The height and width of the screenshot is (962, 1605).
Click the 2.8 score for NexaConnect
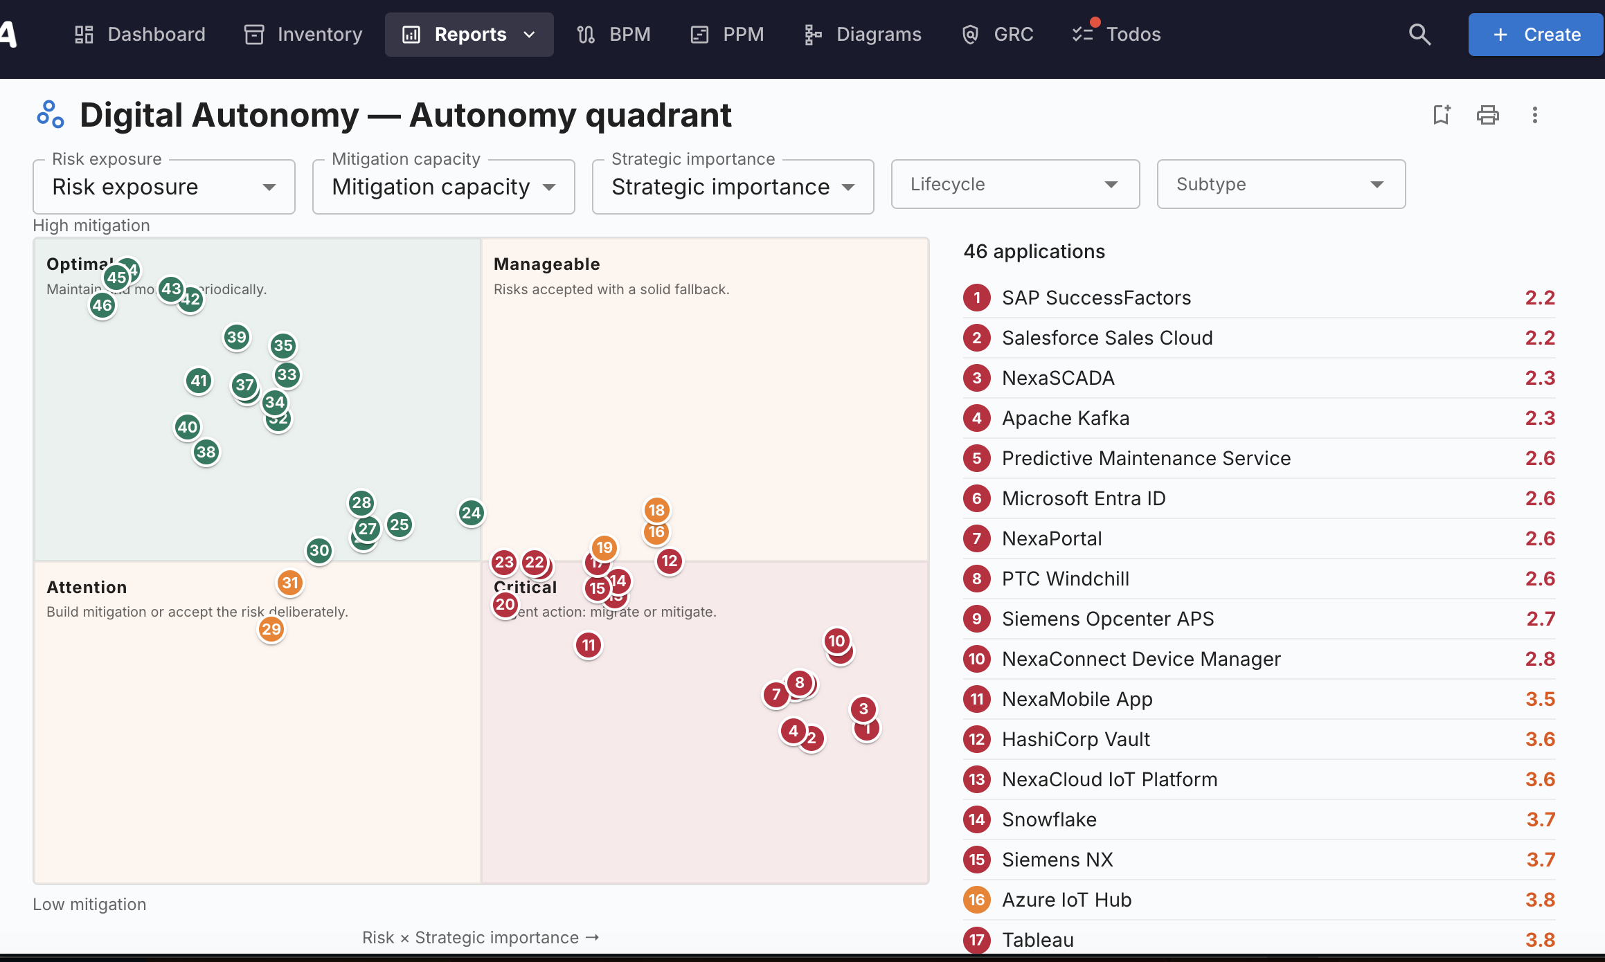point(1540,659)
